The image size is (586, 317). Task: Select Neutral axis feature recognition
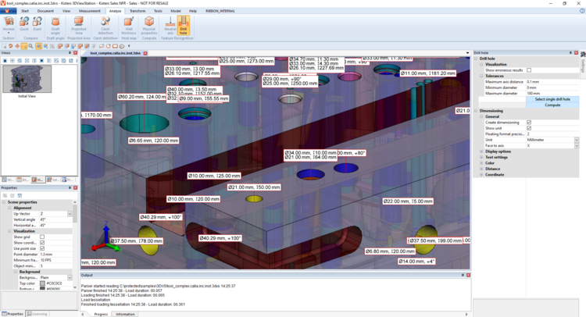[170, 26]
